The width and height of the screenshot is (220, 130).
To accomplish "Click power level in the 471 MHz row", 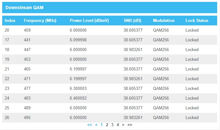I will (x=78, y=79).
